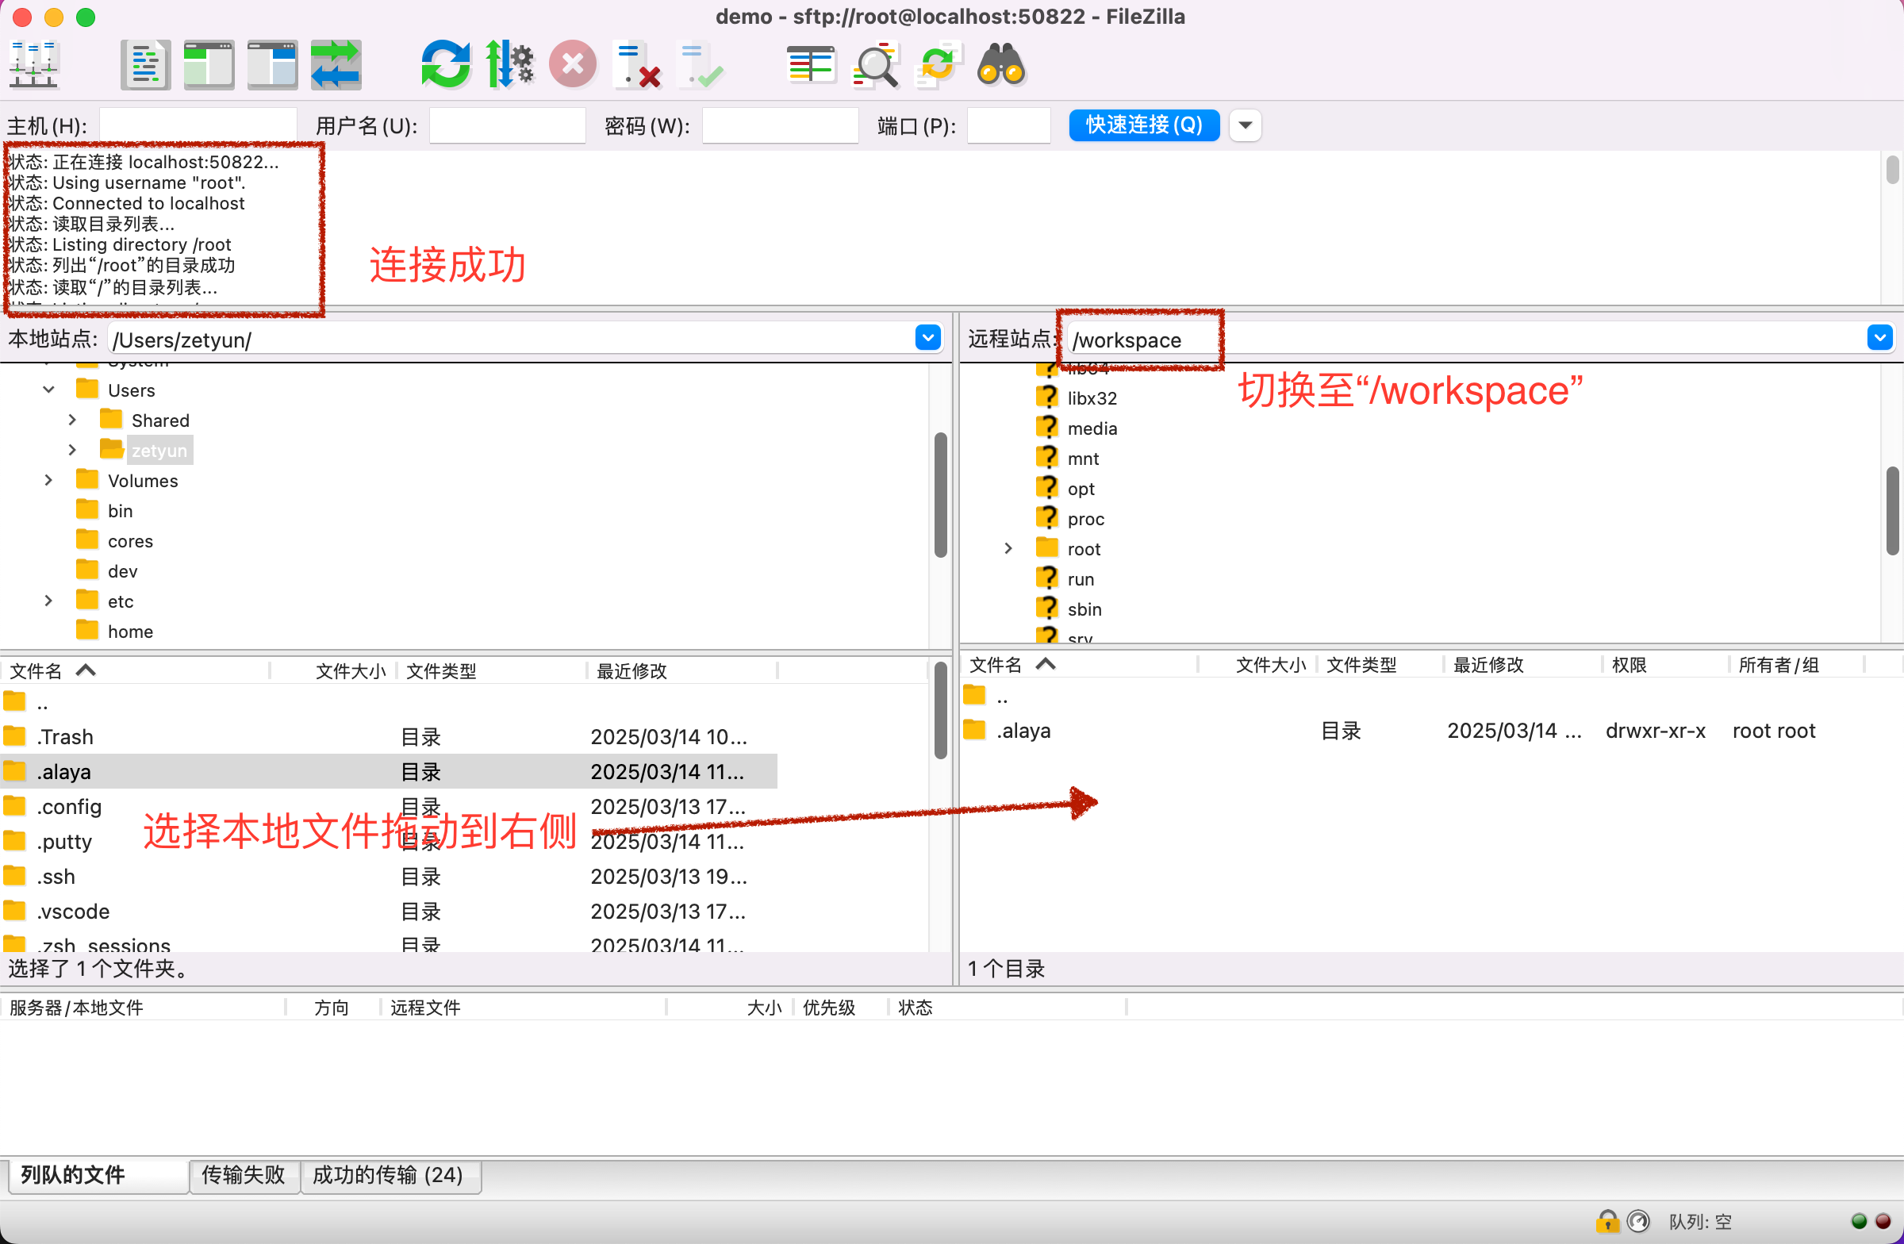
Task: Open quick connect history dropdown arrow
Action: pyautogui.click(x=1245, y=125)
